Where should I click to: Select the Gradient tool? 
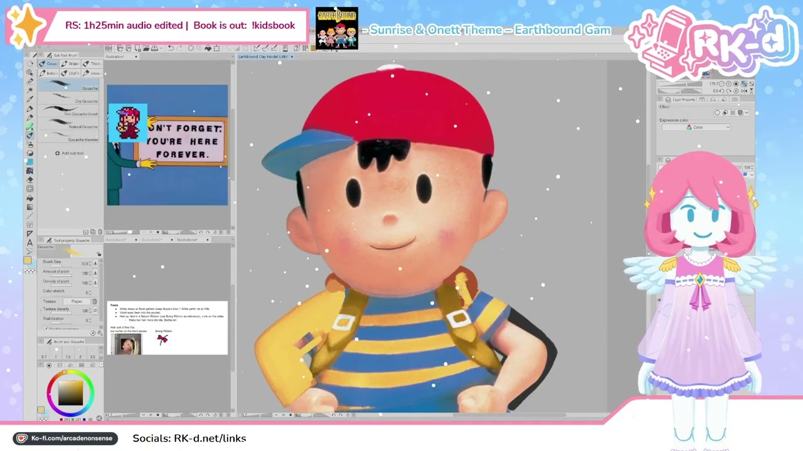[x=29, y=207]
